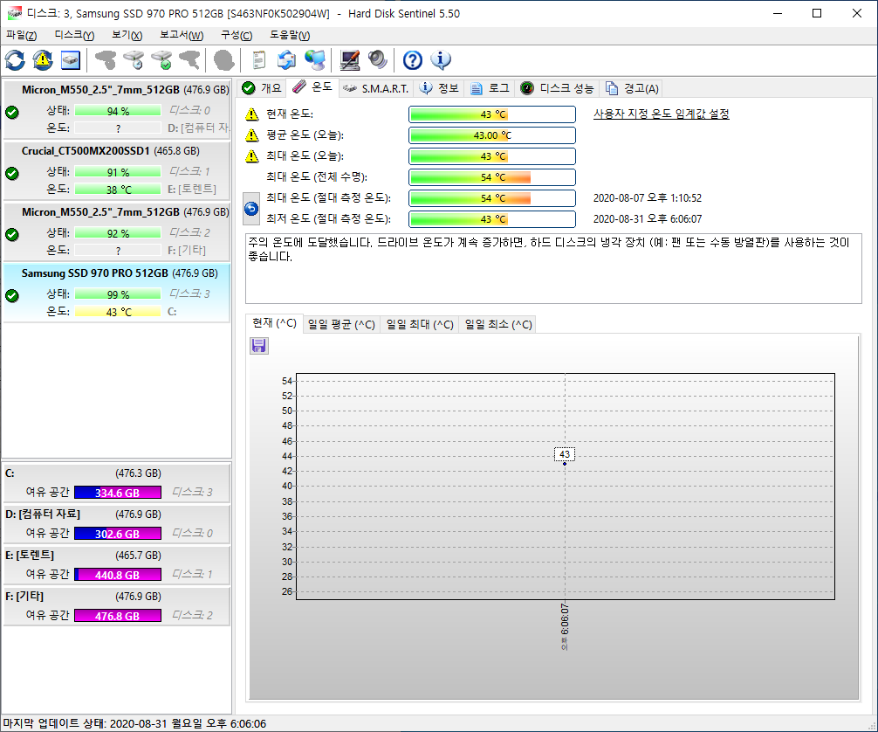Click green check icon of Crucial_CT500MX200SSD1
Image resolution: width=878 pixels, height=732 pixels.
[11, 174]
